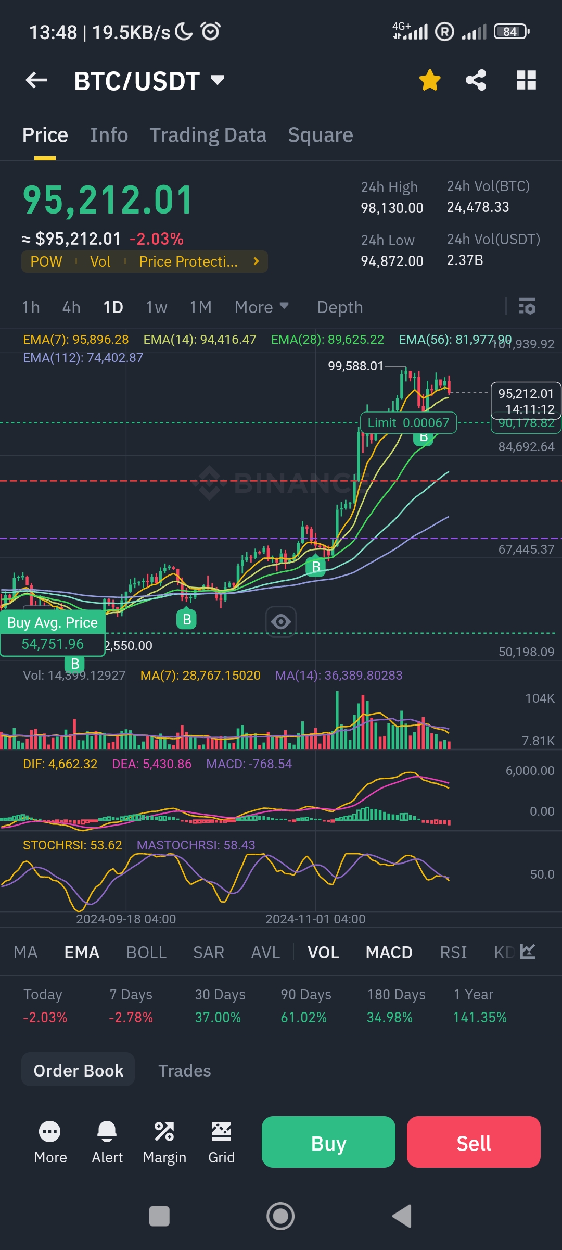Open indicator chart settings icon next to KD

(x=528, y=952)
